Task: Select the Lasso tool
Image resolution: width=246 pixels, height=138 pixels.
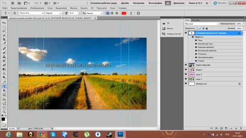Action: pos(4,31)
